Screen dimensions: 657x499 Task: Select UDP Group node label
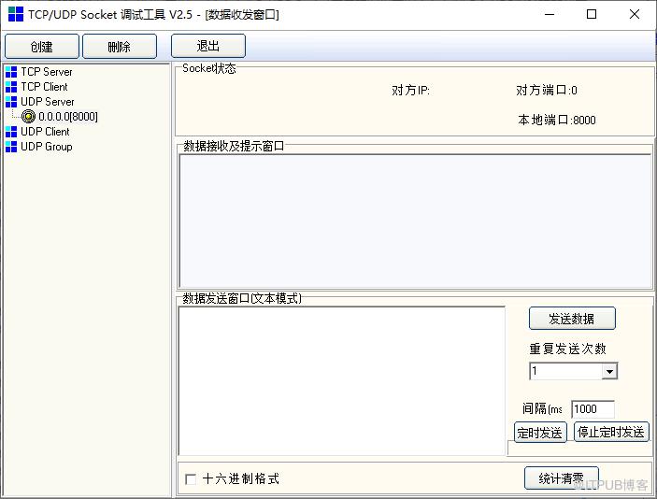click(47, 147)
